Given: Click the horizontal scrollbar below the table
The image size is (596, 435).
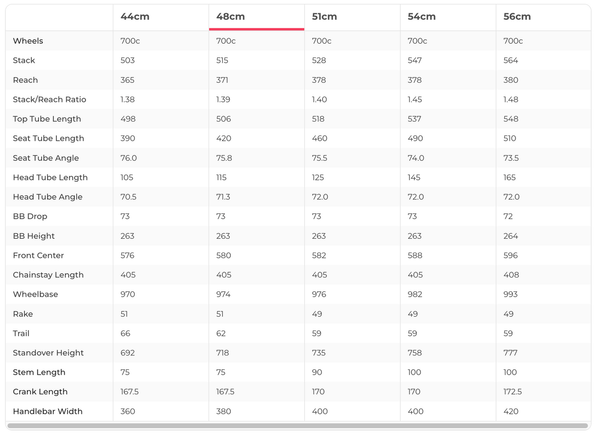Looking at the screenshot, I should pos(298,426).
